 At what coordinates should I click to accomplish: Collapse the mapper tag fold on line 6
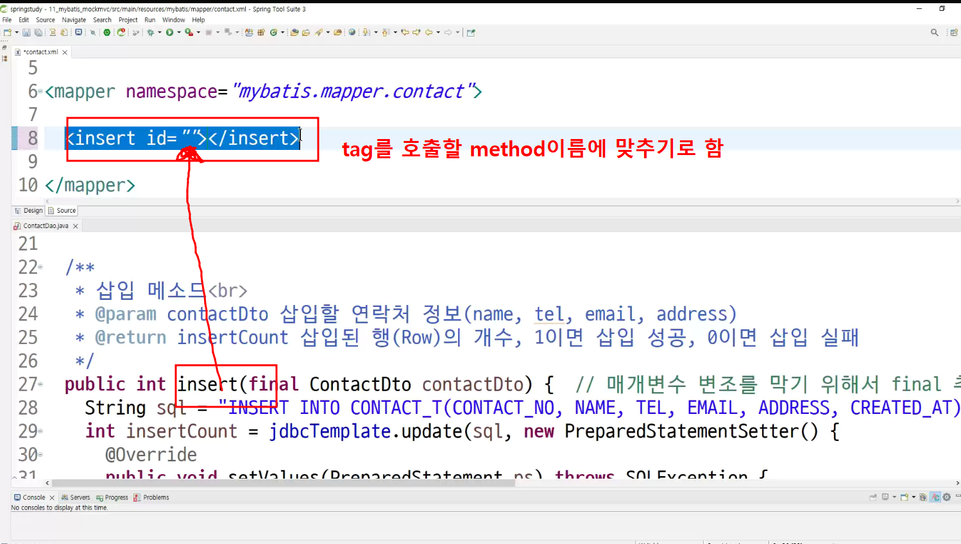tap(40, 92)
